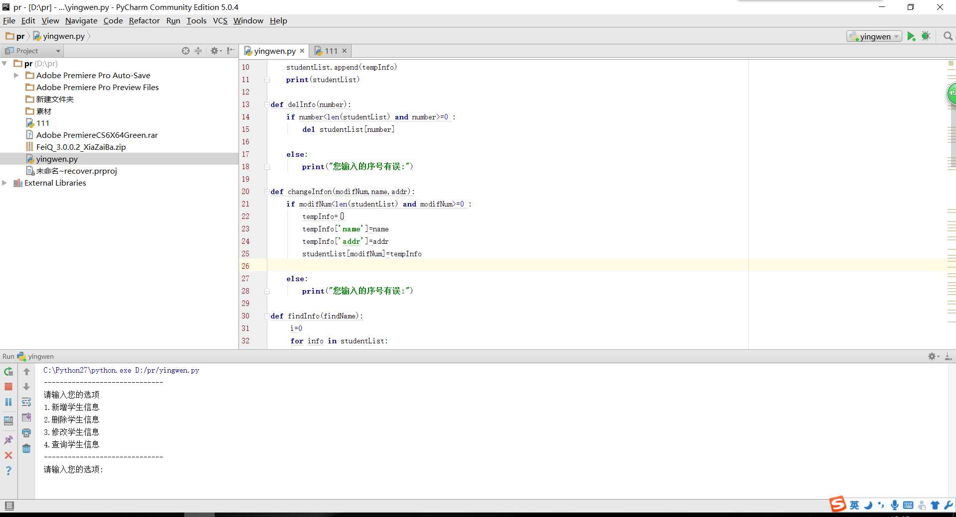This screenshot has height=517, width=956.
Task: Hide the Project tool window
Action: (231, 51)
